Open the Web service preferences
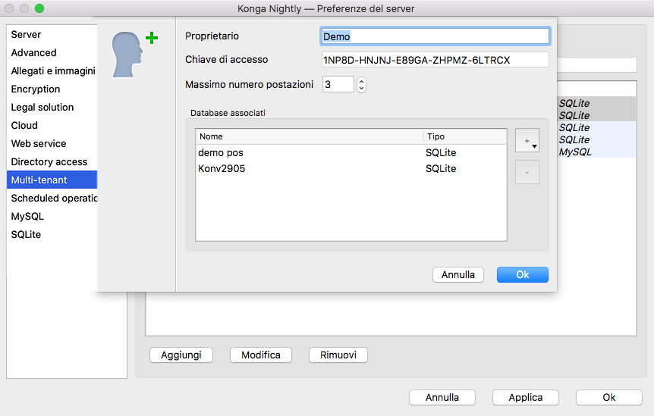Screen dimensions: 654x416 point(39,144)
